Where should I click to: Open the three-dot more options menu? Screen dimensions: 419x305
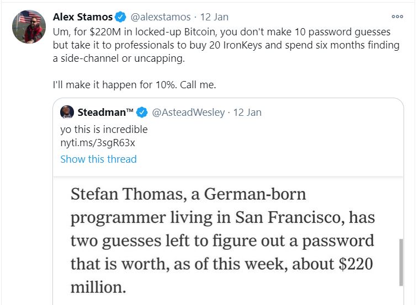pyautogui.click(x=397, y=17)
